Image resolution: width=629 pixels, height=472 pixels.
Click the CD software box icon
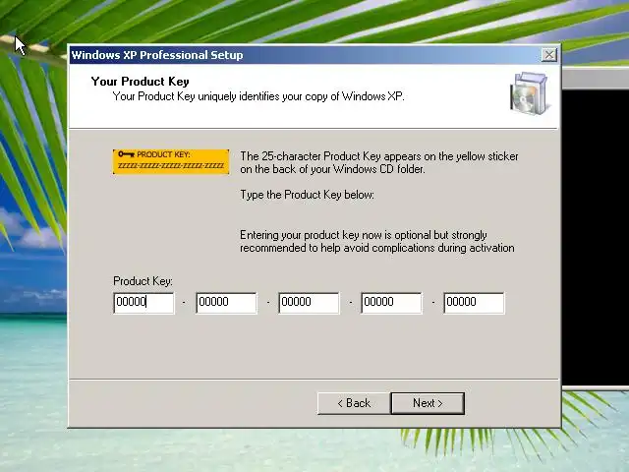529,93
